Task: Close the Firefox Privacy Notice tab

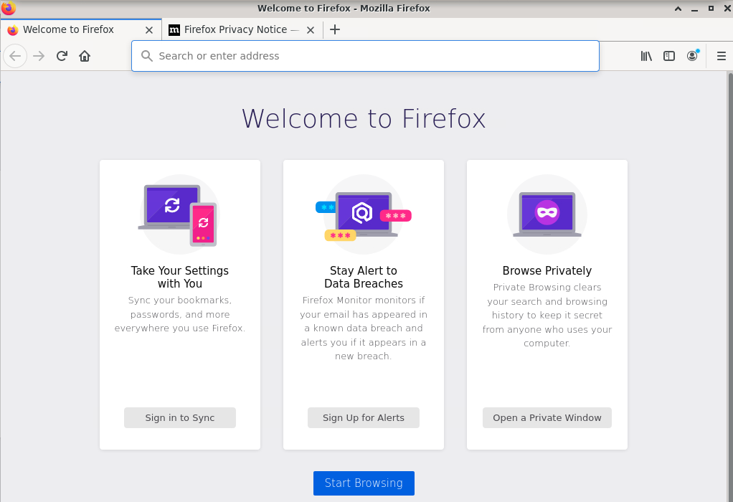Action: pyautogui.click(x=311, y=30)
